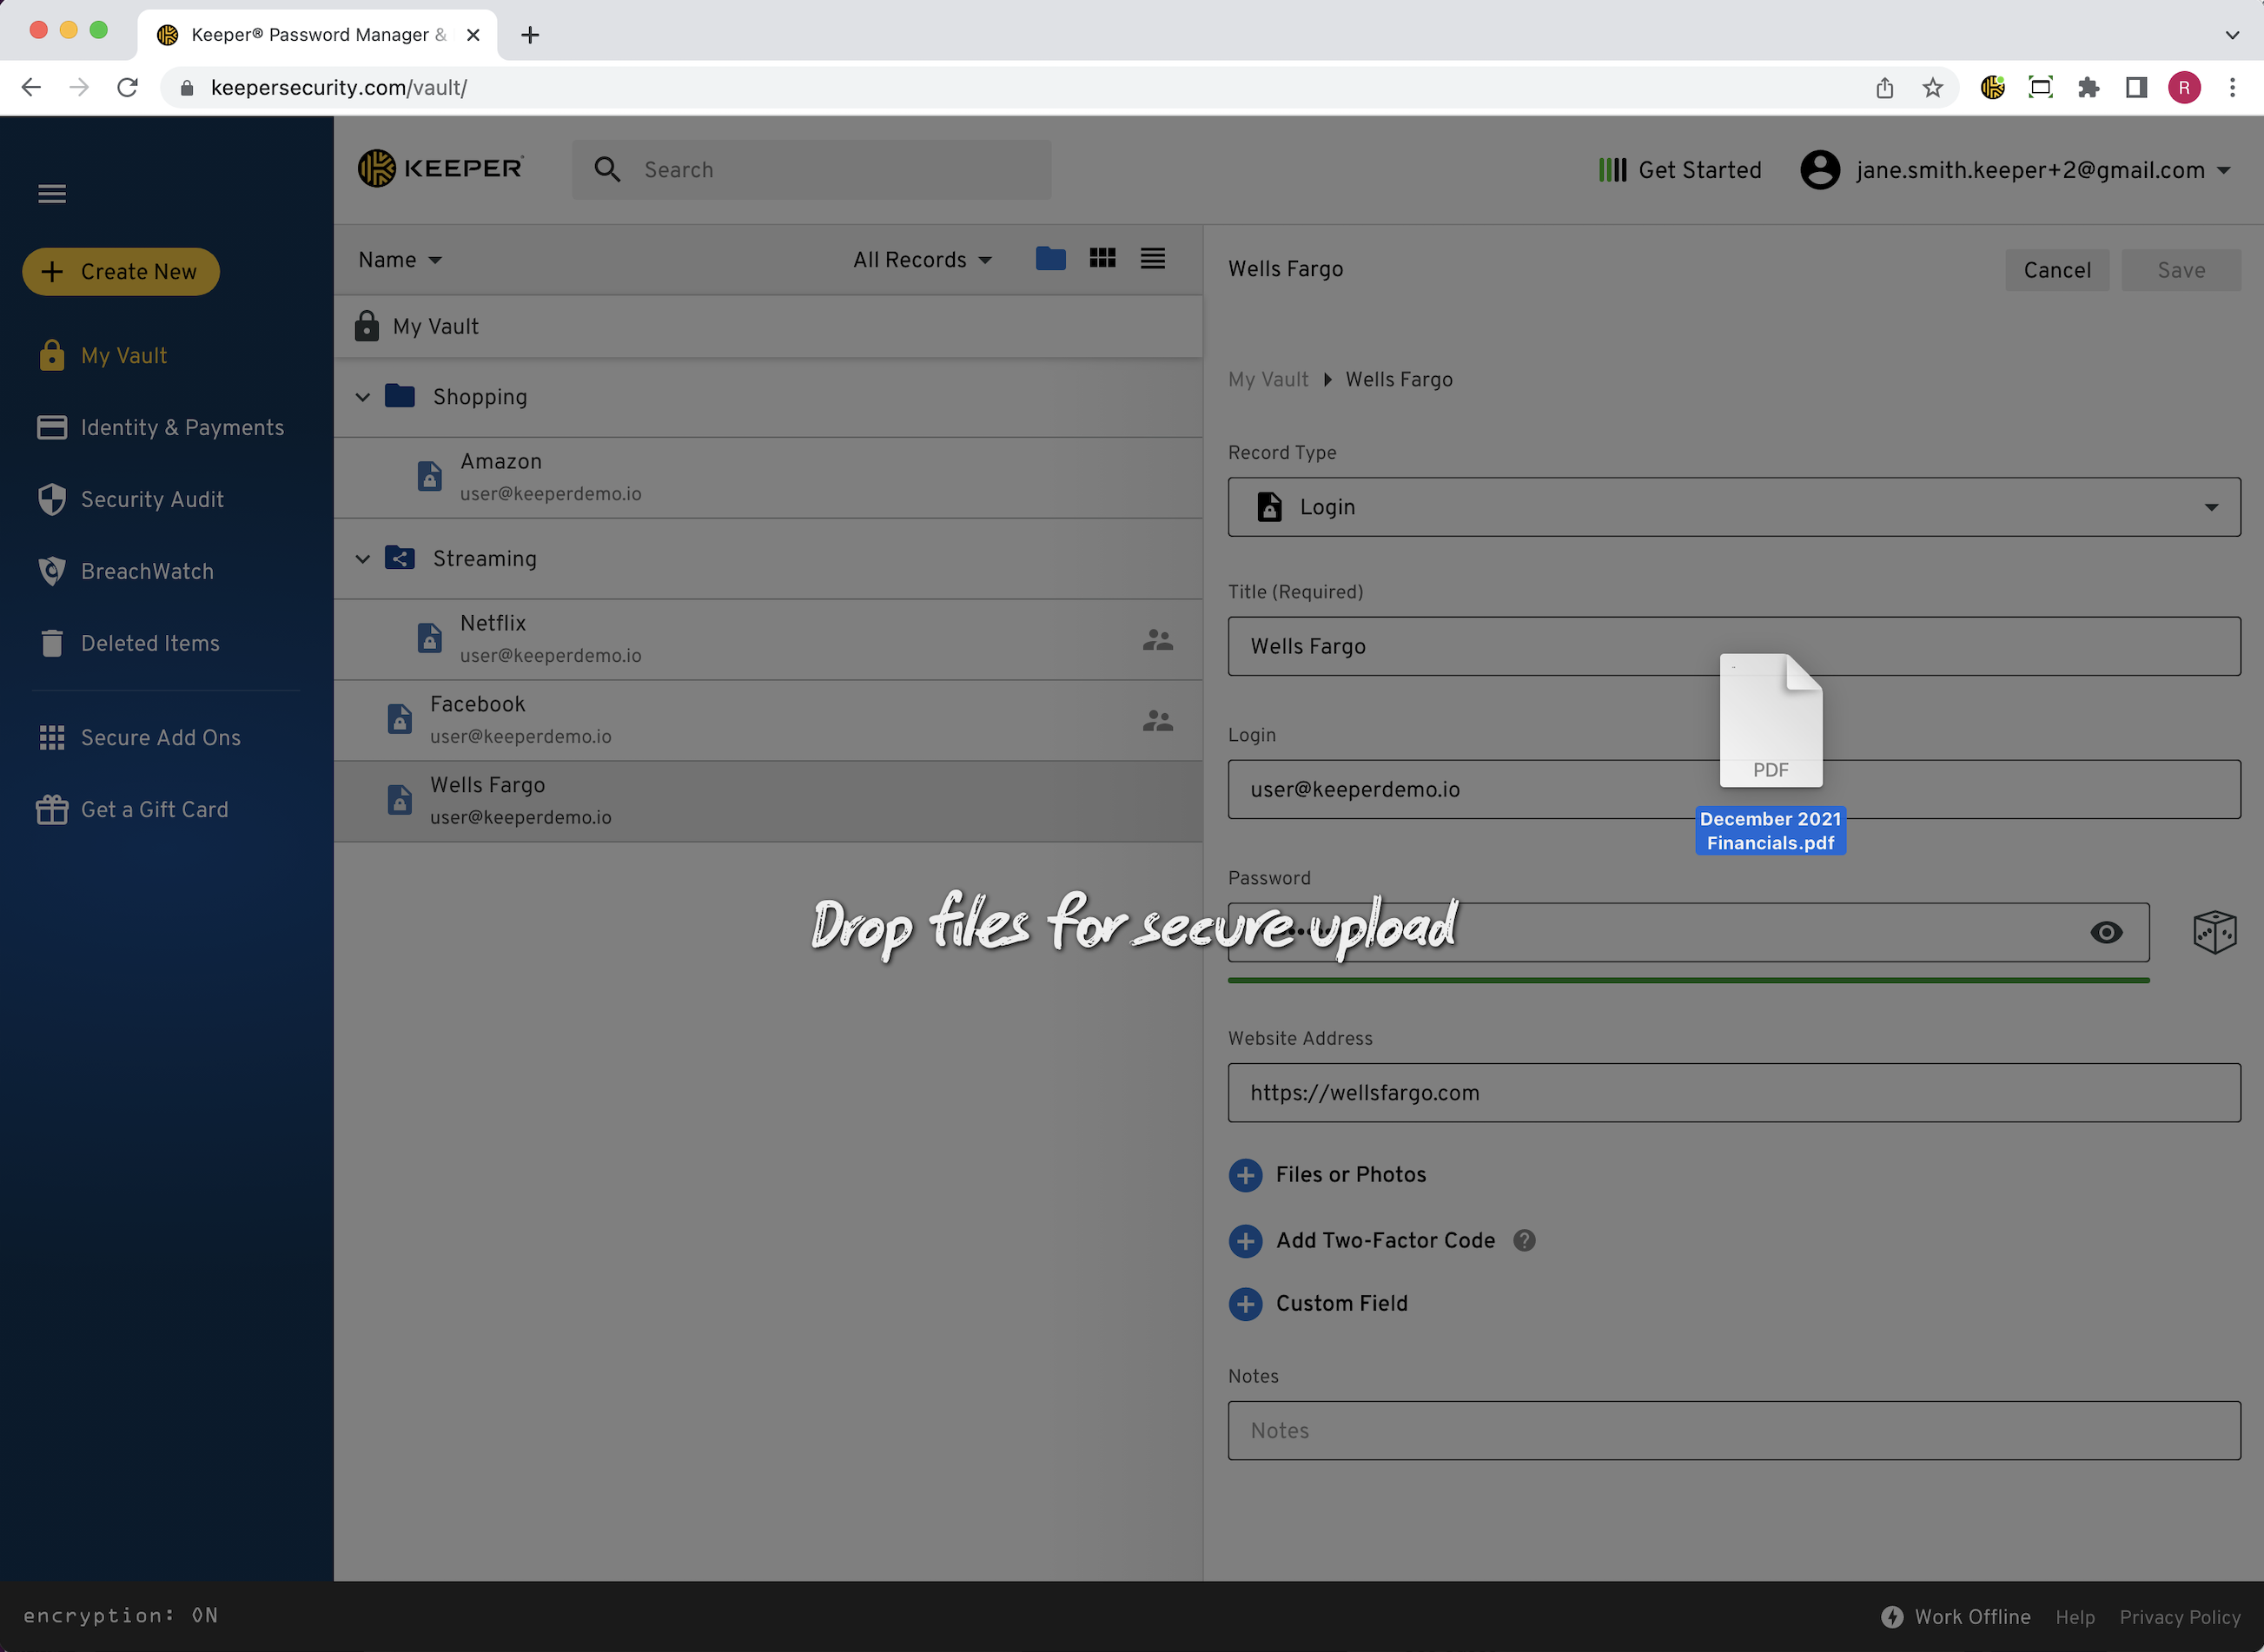
Task: Click the account avatar icon
Action: coord(1820,170)
